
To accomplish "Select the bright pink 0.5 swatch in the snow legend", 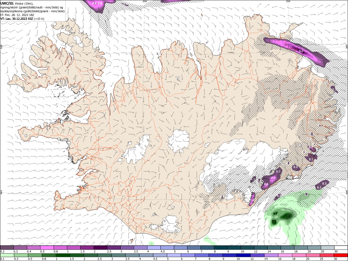I will [x=47, y=248].
